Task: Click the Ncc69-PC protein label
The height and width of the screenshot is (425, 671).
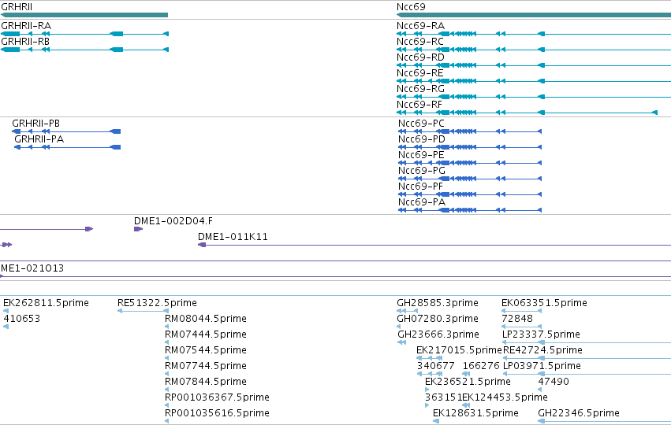Action: pyautogui.click(x=421, y=124)
